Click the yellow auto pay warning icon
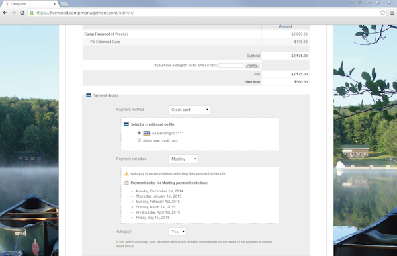397x256 pixels. tap(126, 173)
